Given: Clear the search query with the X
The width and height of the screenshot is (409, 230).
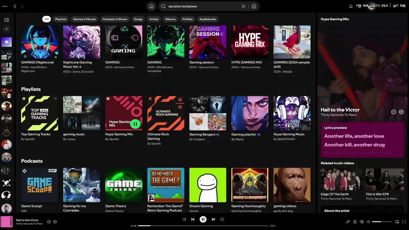Looking at the screenshot, I should [243, 6].
